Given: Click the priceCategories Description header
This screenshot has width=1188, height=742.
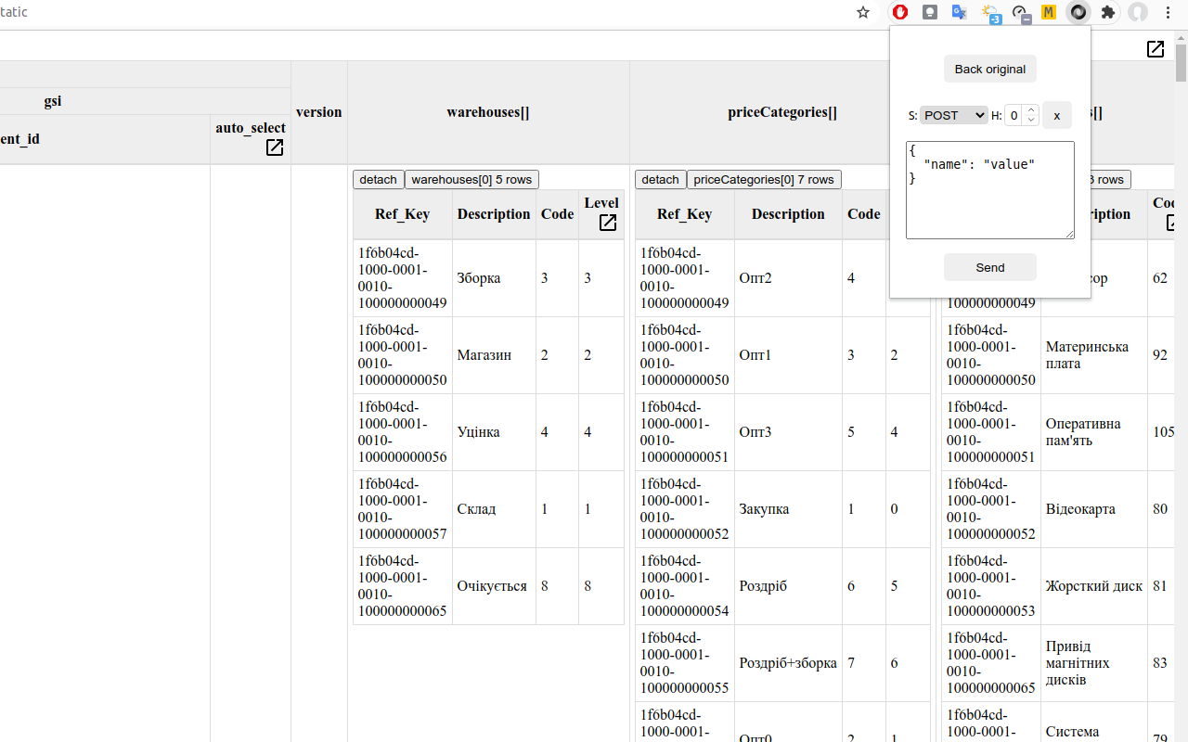Looking at the screenshot, I should click(788, 214).
